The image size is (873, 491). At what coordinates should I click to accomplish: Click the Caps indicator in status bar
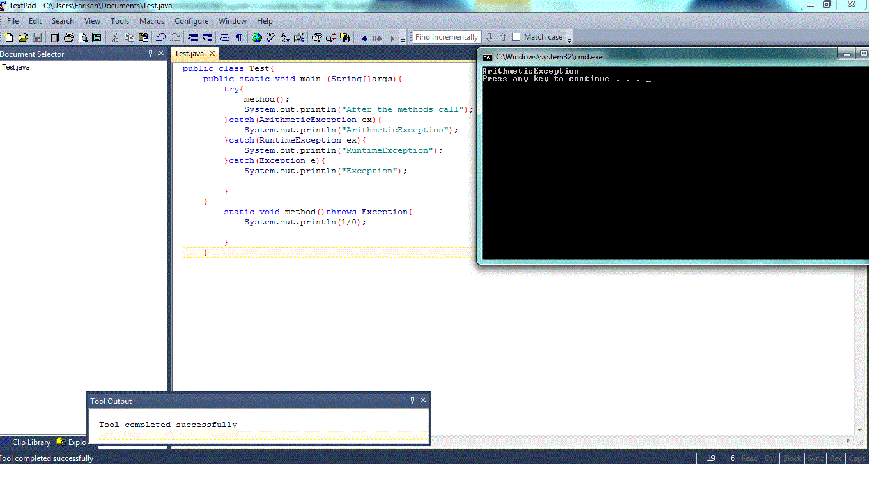tap(856, 458)
